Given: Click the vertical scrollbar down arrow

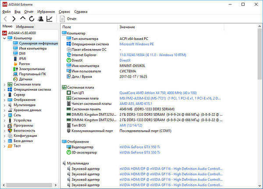Looking at the screenshot, I should pos(259,185).
